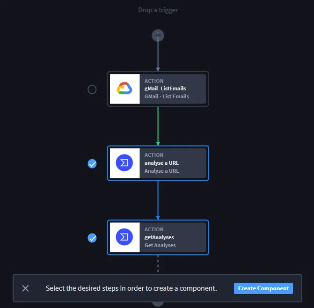This screenshot has height=308, width=314.
Task: Click the Google Cloud icon on gMail_ListEmails step
Action: [x=124, y=89]
